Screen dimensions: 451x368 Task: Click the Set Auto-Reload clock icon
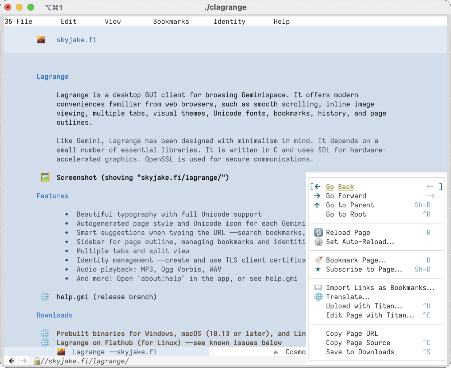pos(319,242)
